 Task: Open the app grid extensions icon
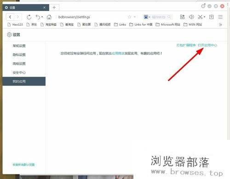coord(182,17)
